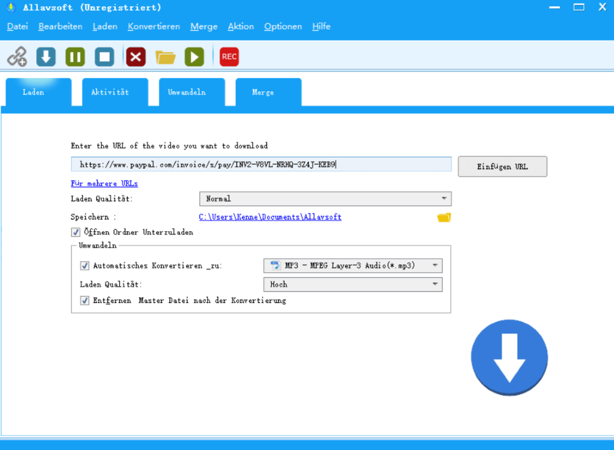Open the Für mehrere URLs link

pos(104,183)
